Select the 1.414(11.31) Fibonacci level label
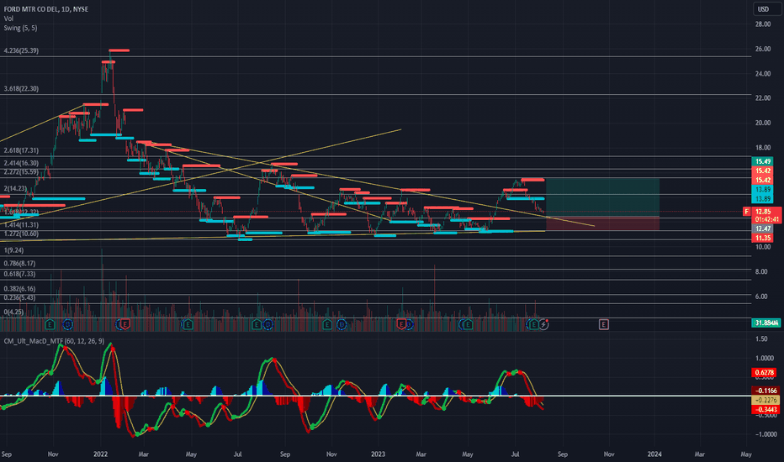784x462 pixels. (x=21, y=225)
